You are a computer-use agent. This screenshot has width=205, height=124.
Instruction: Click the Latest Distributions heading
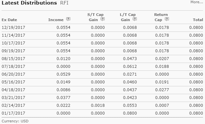click(29, 3)
